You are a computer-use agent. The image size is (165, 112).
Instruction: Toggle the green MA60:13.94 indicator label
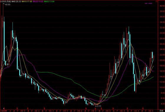click(49, 1)
